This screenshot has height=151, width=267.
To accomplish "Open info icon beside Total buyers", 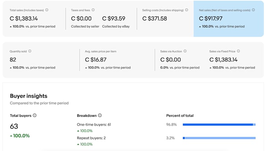I will click(35, 115).
